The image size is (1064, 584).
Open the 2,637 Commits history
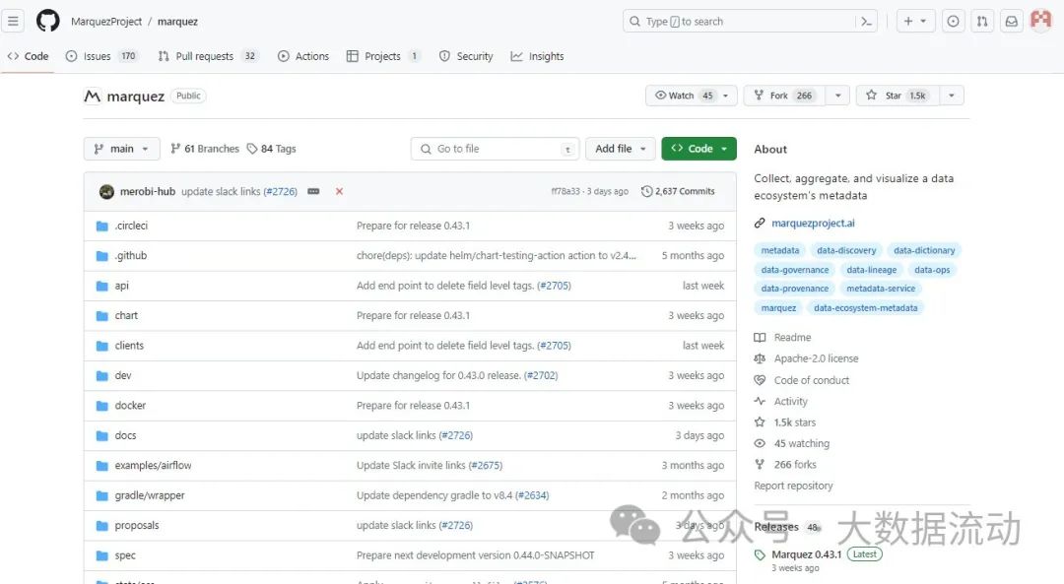click(x=678, y=191)
